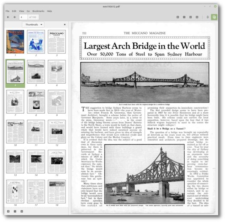Open page 3 thumbnail with Meccano masthead
The image size is (225, 222).
tap(57, 42)
